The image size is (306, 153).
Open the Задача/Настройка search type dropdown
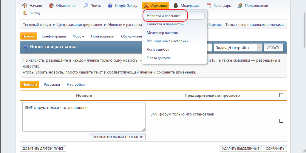coord(237,48)
